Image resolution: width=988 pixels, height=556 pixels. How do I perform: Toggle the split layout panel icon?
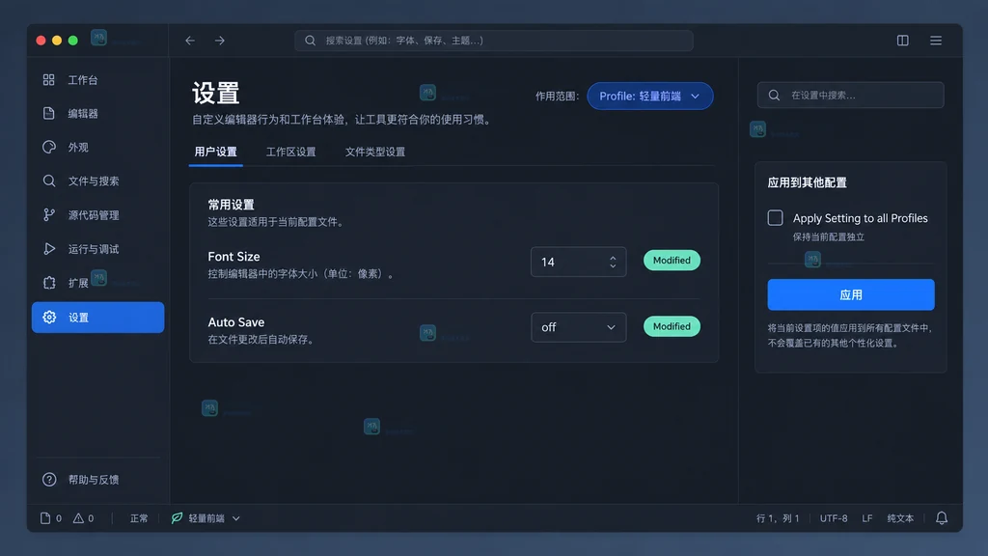click(903, 41)
